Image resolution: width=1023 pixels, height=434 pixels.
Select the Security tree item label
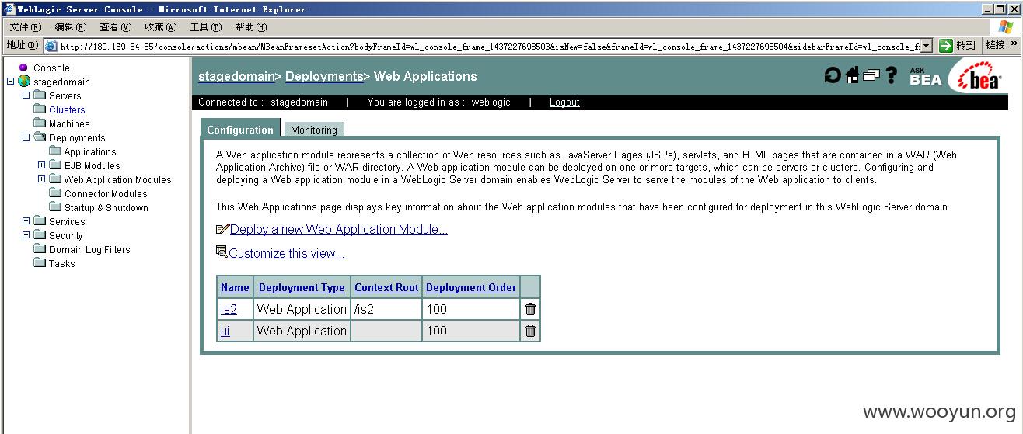(x=66, y=235)
